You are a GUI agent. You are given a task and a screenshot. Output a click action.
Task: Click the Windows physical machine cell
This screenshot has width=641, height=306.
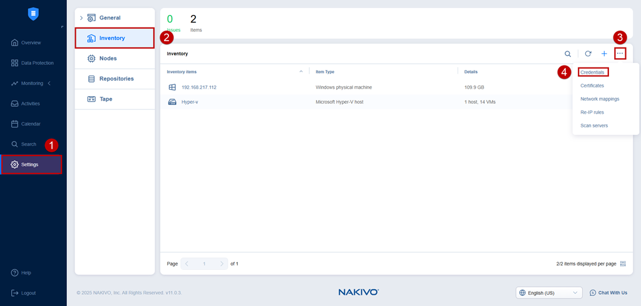coord(344,87)
